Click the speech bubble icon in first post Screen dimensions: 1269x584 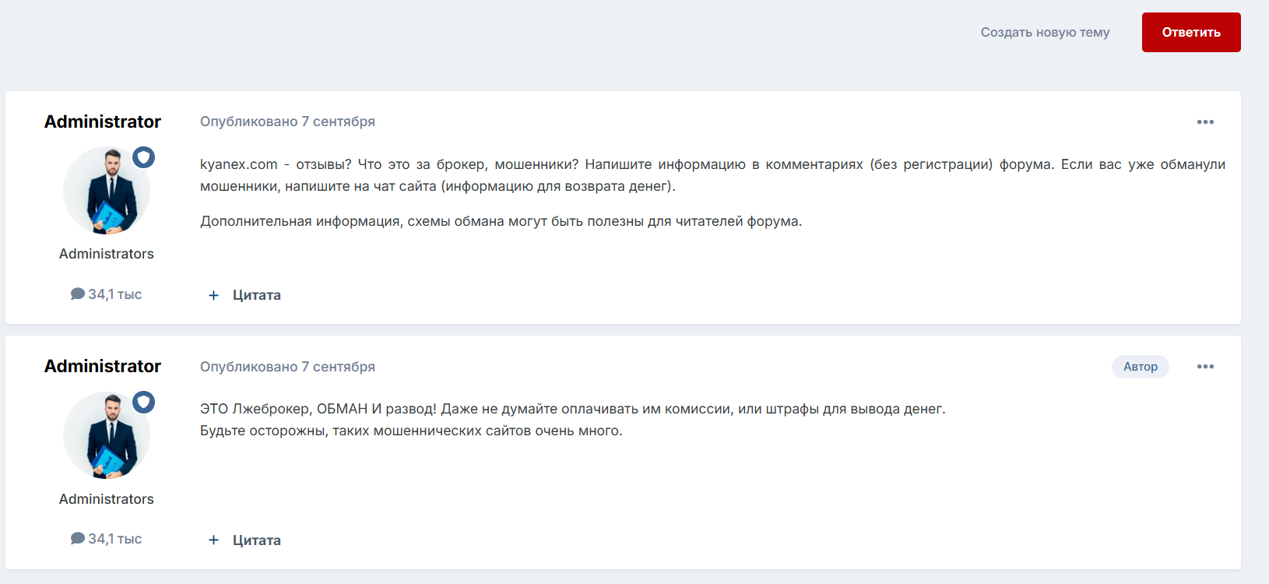click(x=78, y=294)
